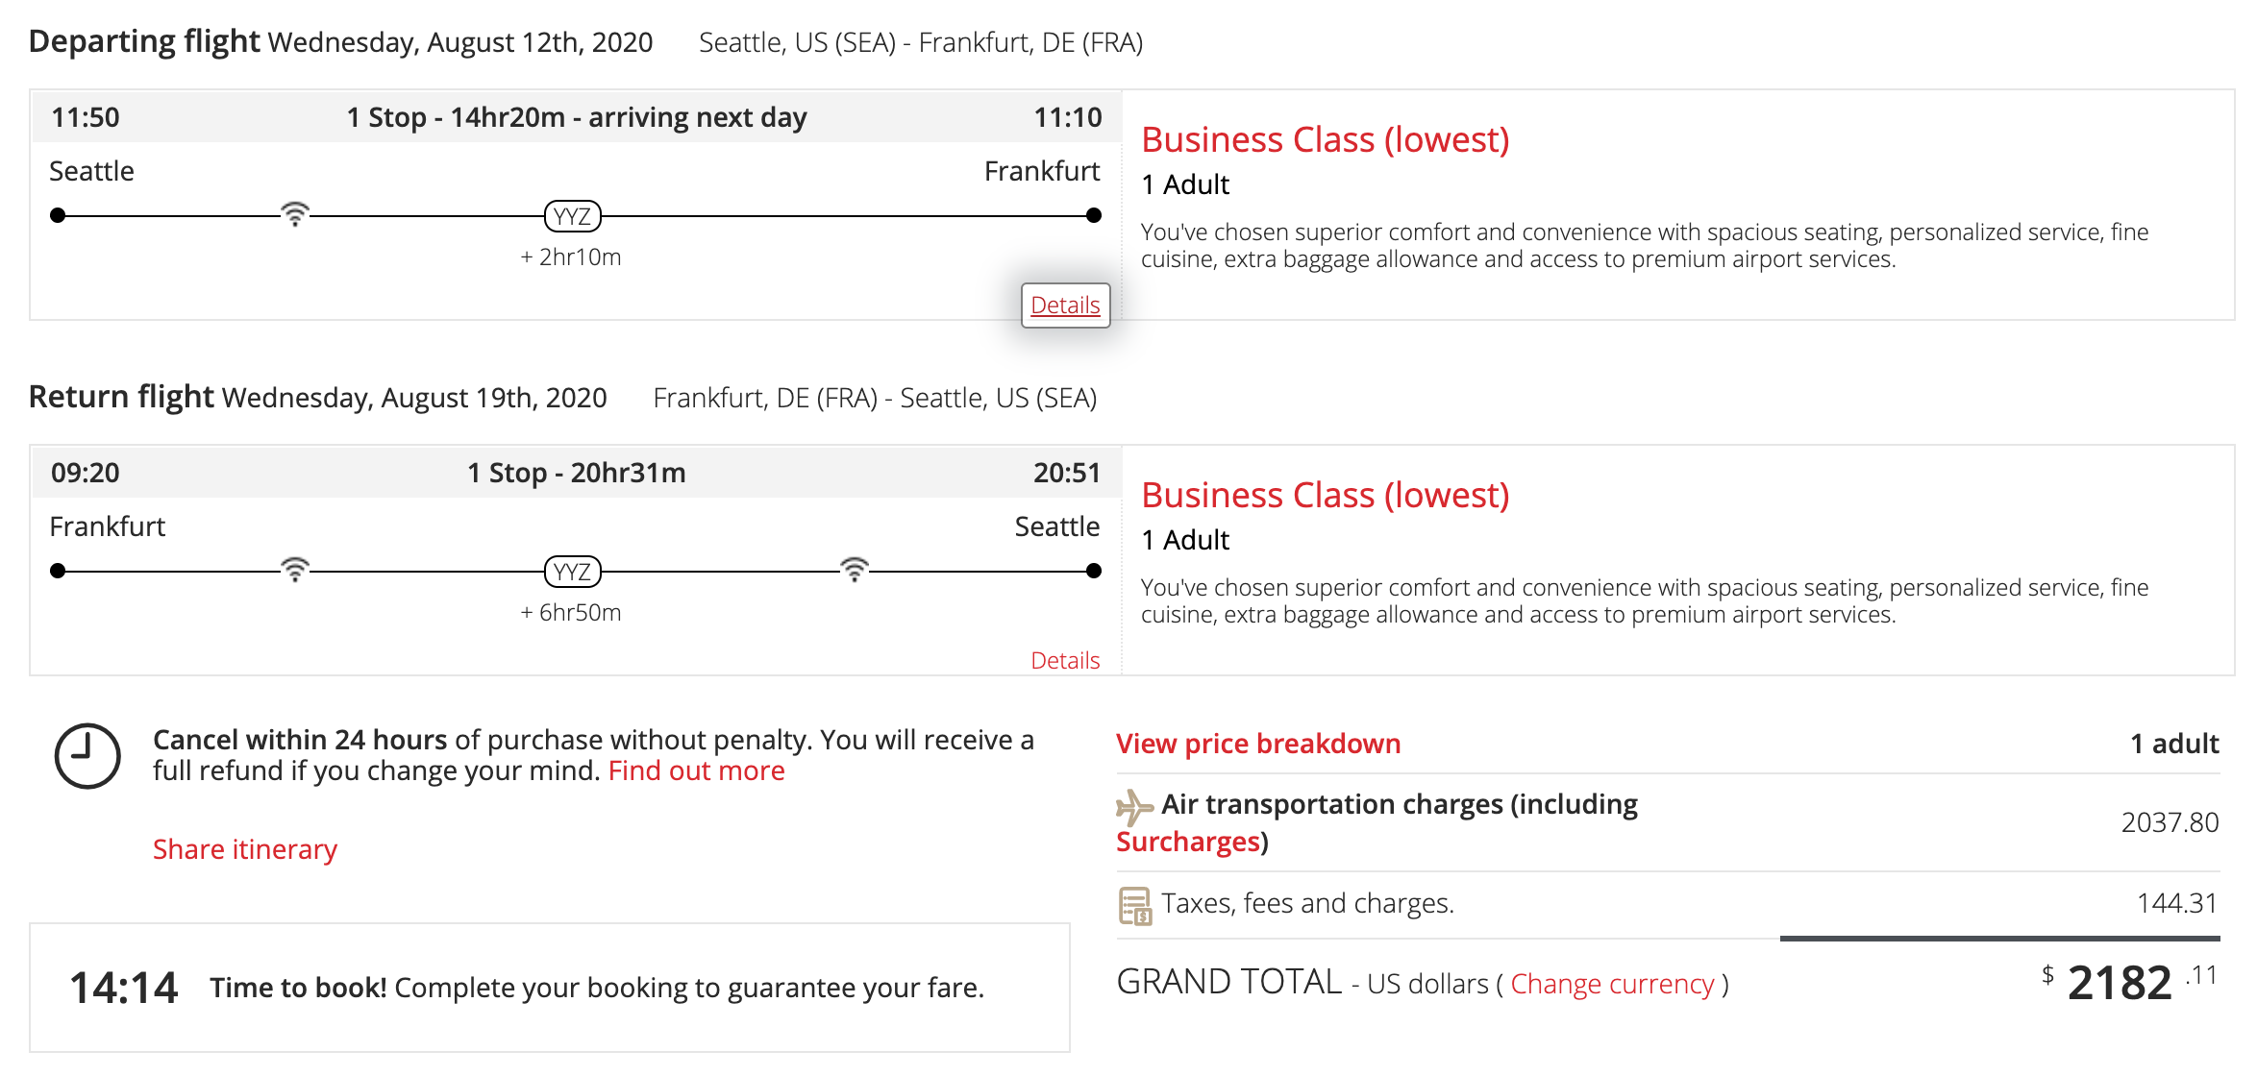The height and width of the screenshot is (1076, 2257).
Task: Click the YYZ stopover badge on return flight
Action: 573,572
